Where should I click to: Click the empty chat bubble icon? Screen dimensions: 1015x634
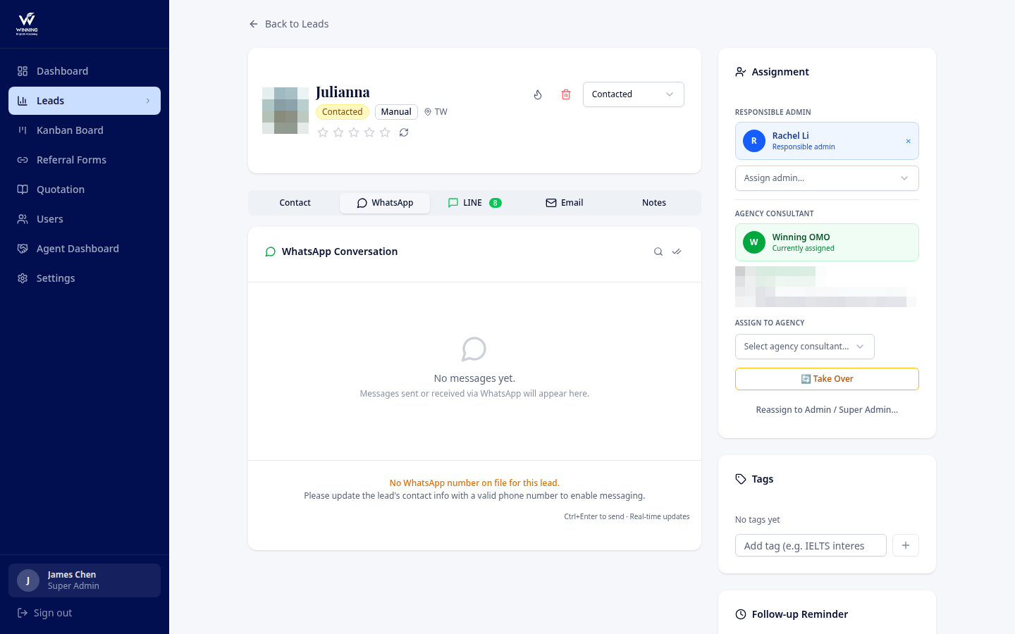click(x=474, y=349)
